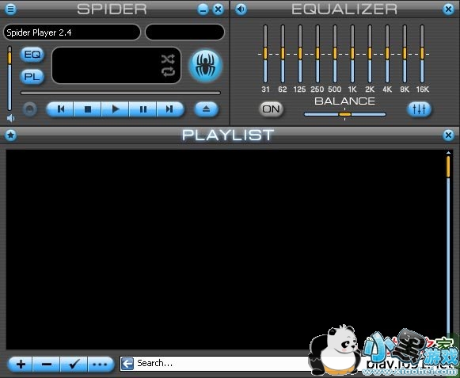This screenshot has width=460, height=378.
Task: Close the Spider player window
Action: (218, 10)
